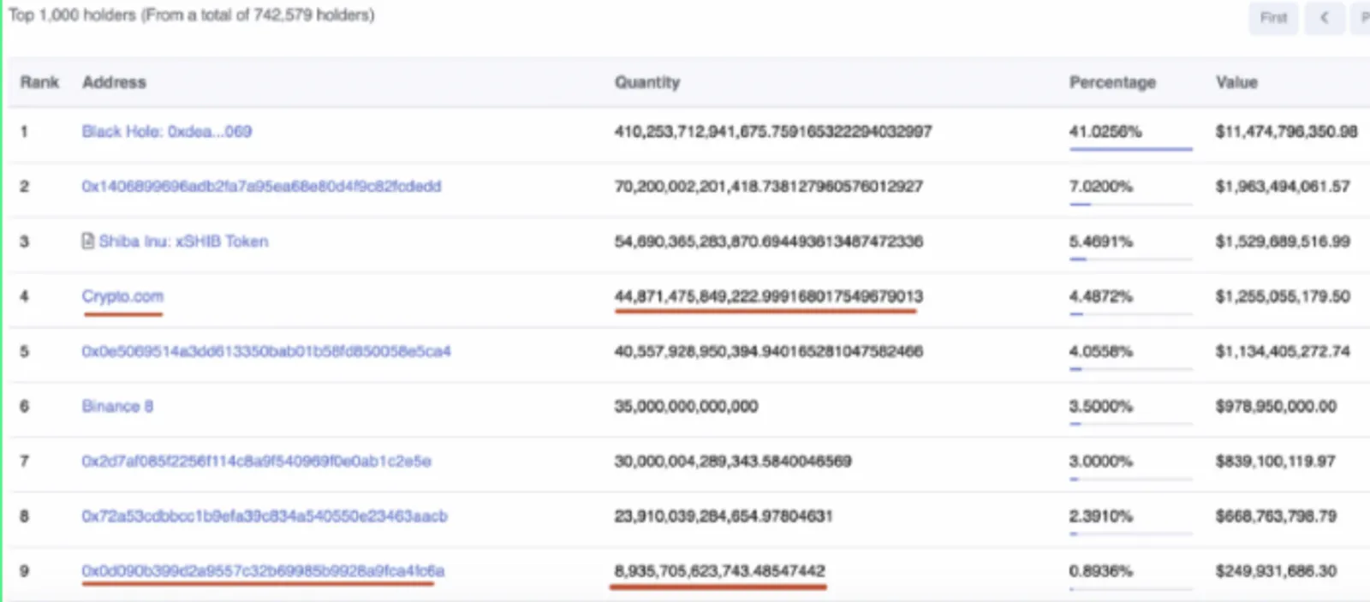This screenshot has width=1370, height=602.
Task: Select quantity 410,253,712,941,675.759165322294032997
Action: click(772, 131)
